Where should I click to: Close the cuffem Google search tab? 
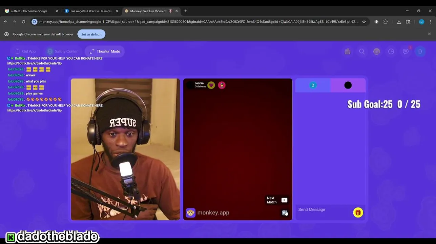point(57,11)
